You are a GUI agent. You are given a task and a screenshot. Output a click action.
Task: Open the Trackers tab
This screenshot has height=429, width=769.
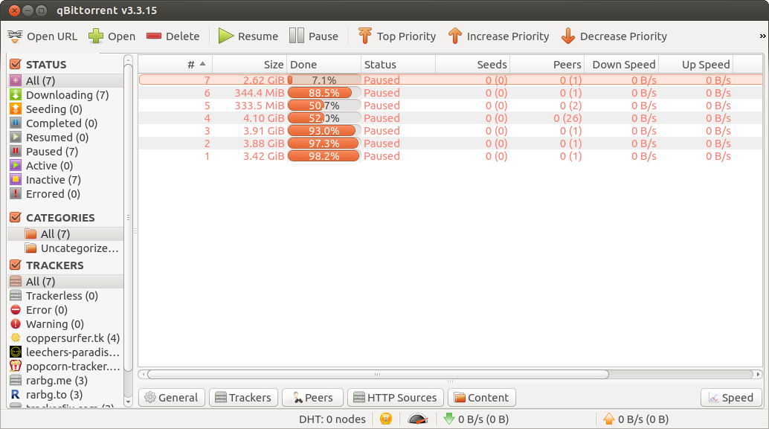click(x=243, y=398)
